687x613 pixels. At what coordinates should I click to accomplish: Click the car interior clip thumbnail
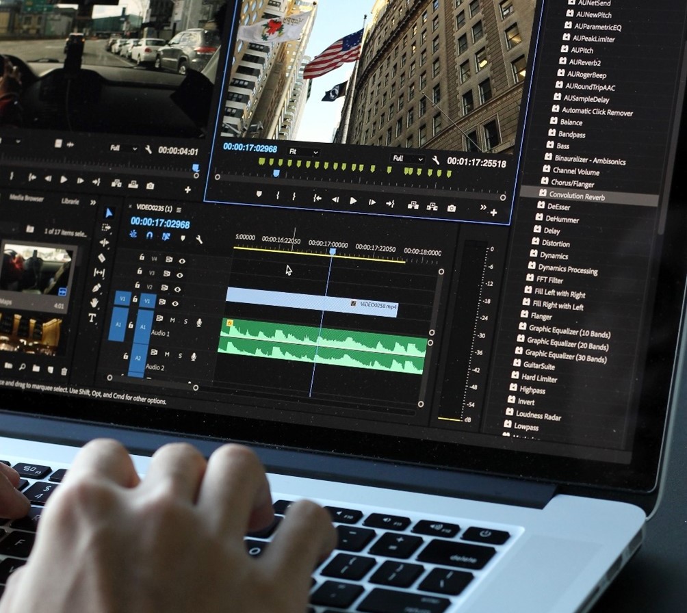point(36,271)
